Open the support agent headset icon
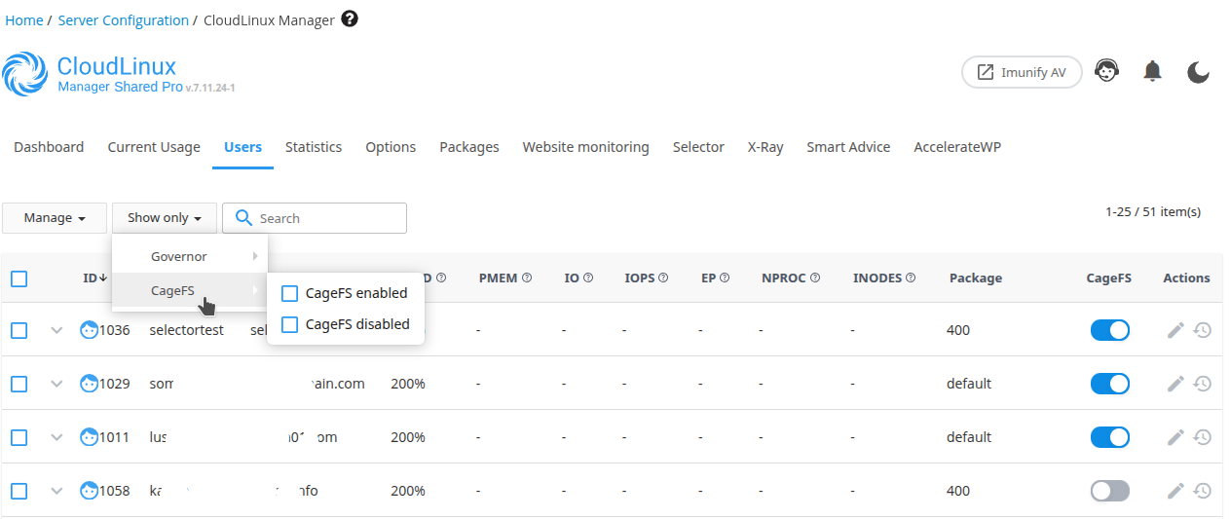 (1106, 71)
